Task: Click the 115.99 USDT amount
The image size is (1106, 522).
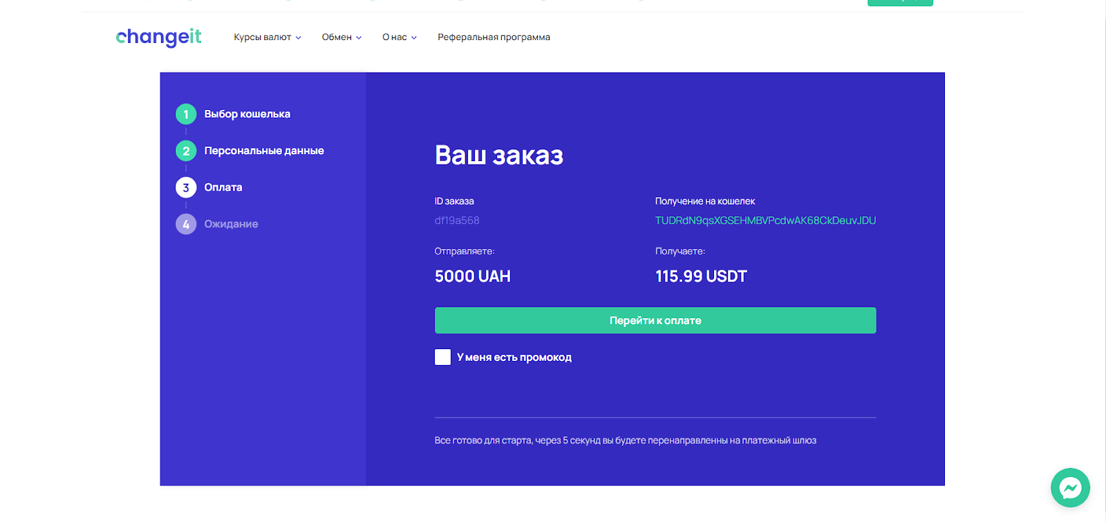Action: [701, 277]
